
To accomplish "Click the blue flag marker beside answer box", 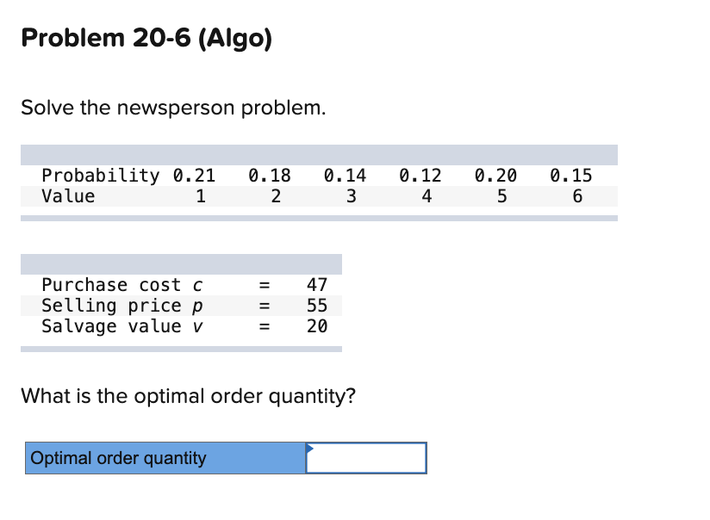I will coord(309,448).
